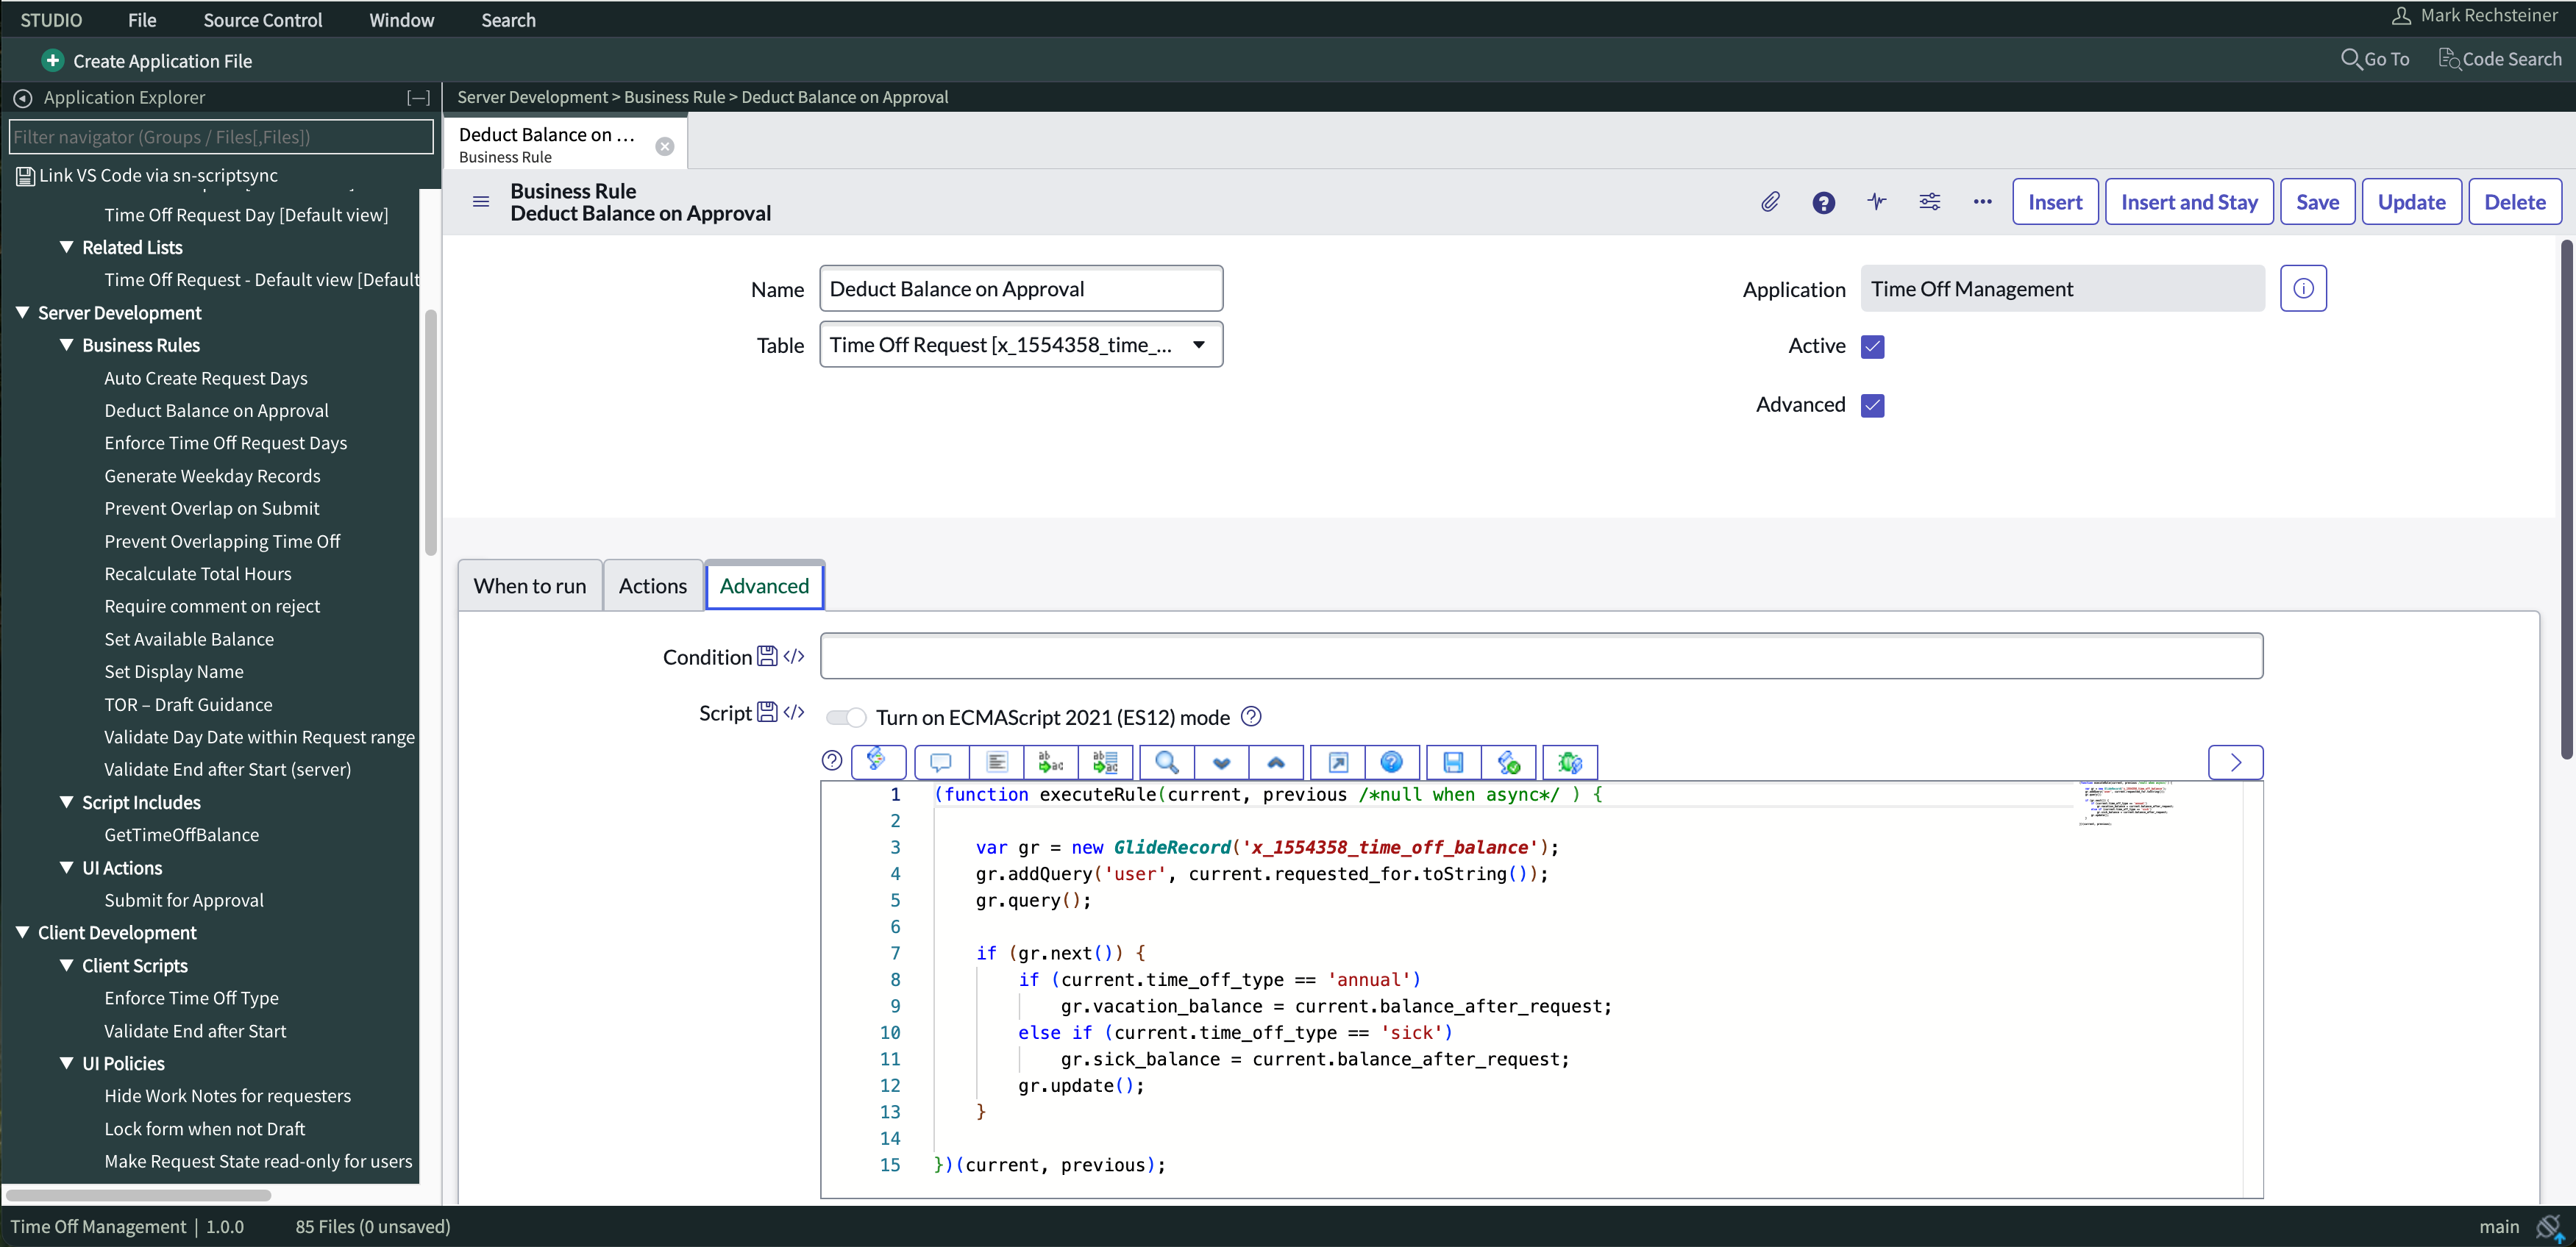Click the format code icon
The height and width of the screenshot is (1247, 2576).
click(996, 762)
